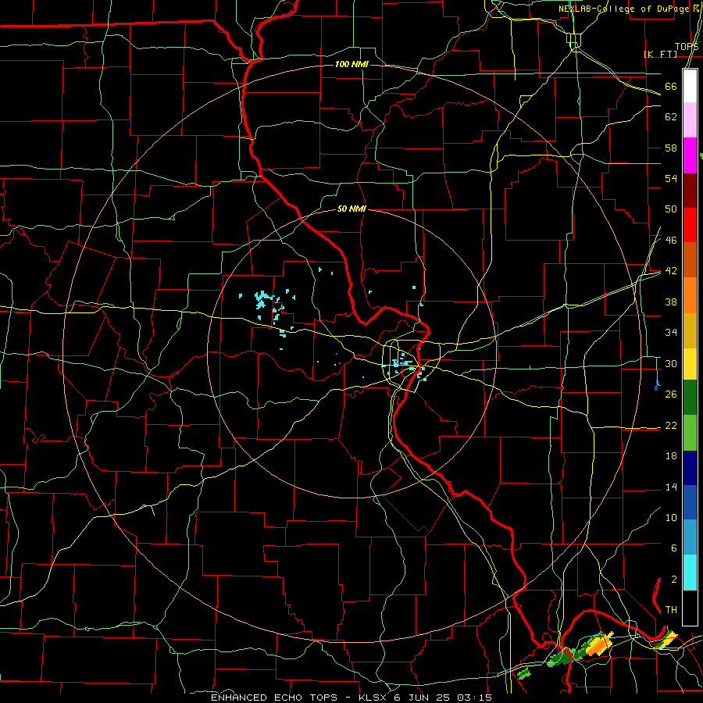Click the 26 scale value

pos(671,394)
